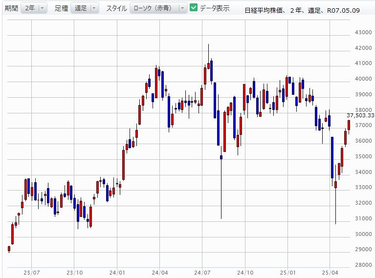375x278 pixels.
Task: Click the データ表示 label
Action: coord(215,8)
